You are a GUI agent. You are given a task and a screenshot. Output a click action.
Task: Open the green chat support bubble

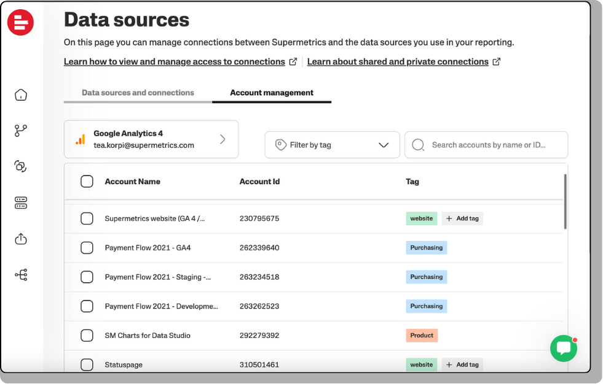pos(564,348)
